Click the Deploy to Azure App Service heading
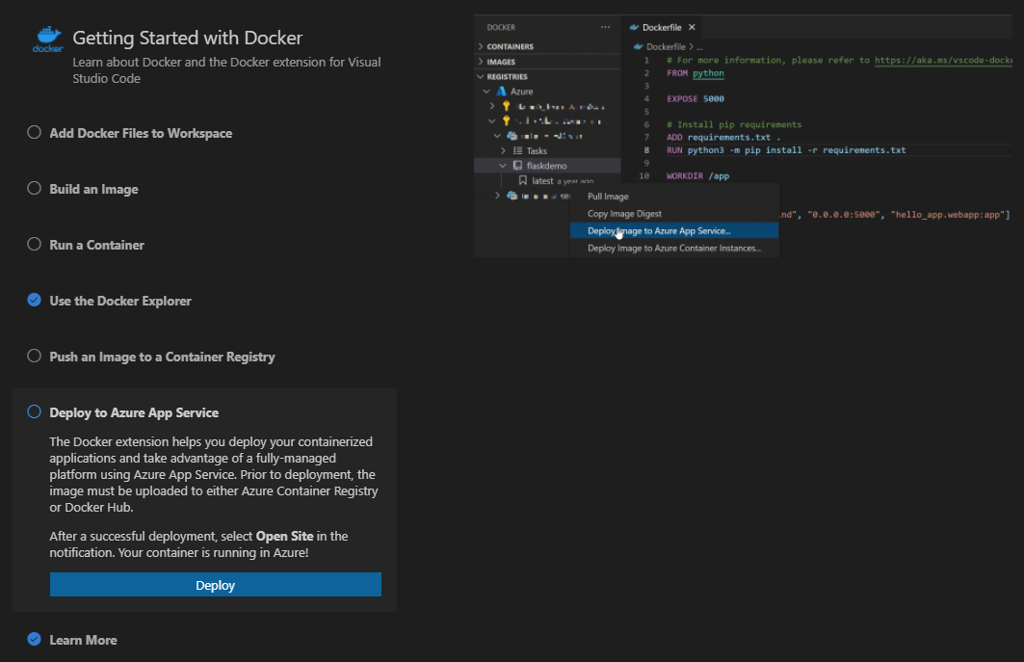The height and width of the screenshot is (662, 1024). click(134, 413)
